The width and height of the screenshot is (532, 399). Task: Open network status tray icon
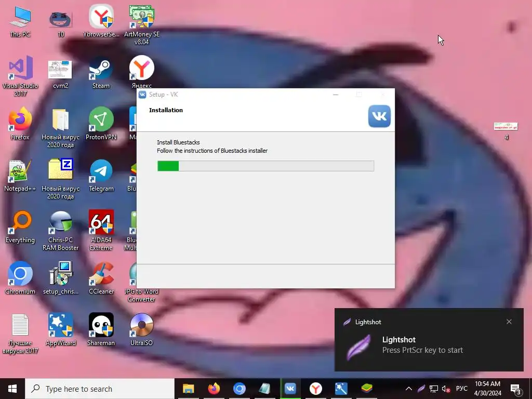click(434, 389)
